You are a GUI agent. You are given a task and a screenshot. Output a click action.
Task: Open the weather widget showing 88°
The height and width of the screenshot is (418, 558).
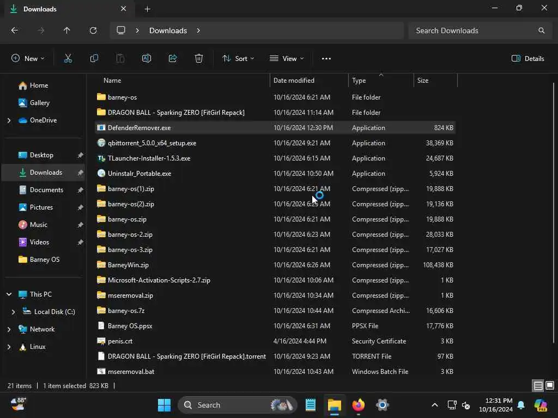[x=18, y=404]
